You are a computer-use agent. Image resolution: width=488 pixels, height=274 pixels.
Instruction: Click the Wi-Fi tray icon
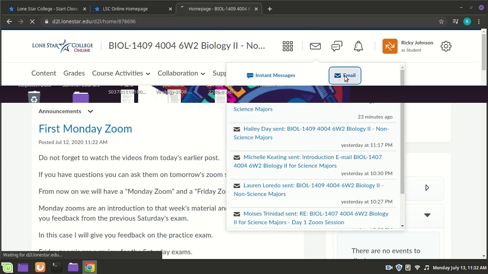click(x=417, y=268)
